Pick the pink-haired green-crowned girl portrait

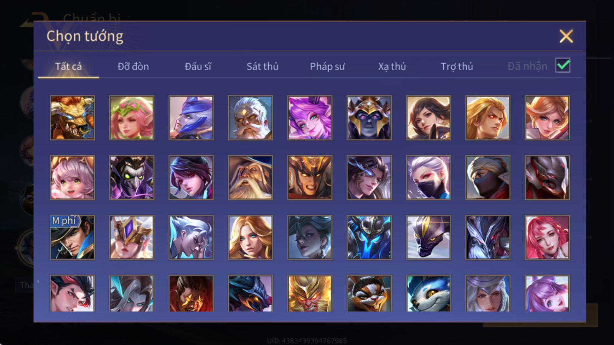[132, 118]
